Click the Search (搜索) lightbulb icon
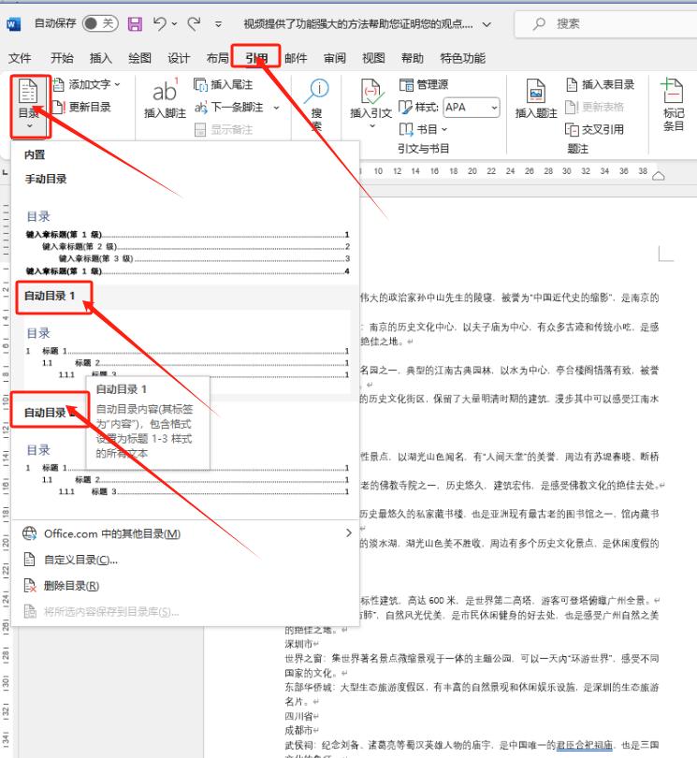 coord(317,94)
